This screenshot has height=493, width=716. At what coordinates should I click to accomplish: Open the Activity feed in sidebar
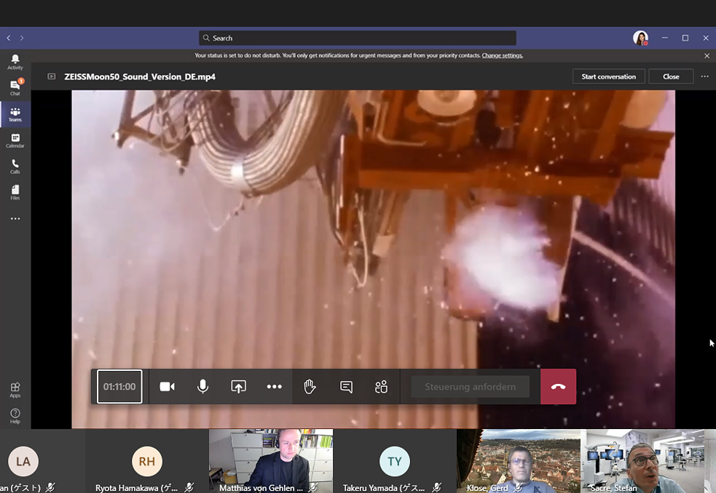pyautogui.click(x=15, y=62)
